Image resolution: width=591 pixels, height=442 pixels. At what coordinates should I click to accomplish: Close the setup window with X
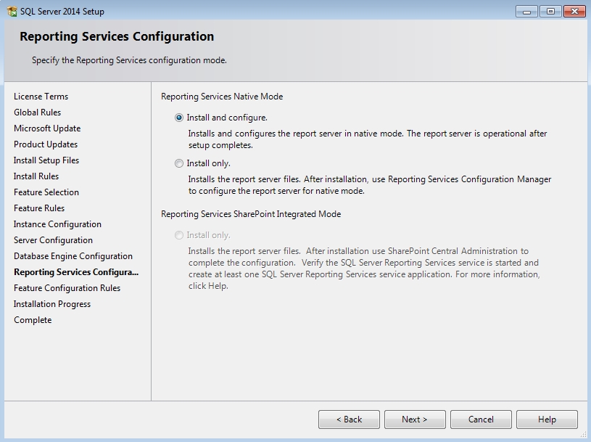point(573,12)
